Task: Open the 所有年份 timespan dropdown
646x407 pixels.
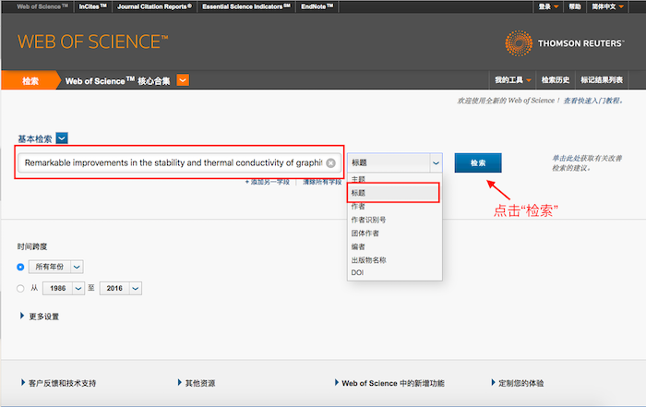Action: point(56,267)
